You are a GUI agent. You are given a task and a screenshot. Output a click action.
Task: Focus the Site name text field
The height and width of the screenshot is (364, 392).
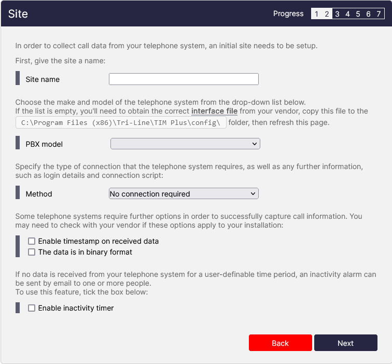[x=184, y=79]
